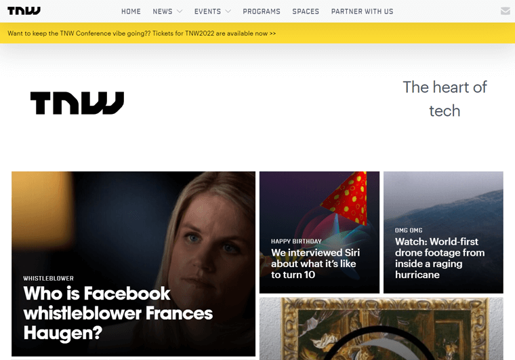Screen dimensions: 515x360
Task: Open the envelope newsletter icon
Action: tap(505, 11)
